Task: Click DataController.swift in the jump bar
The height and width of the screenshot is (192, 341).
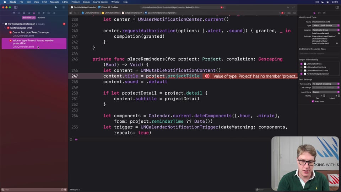Action: click(x=132, y=13)
